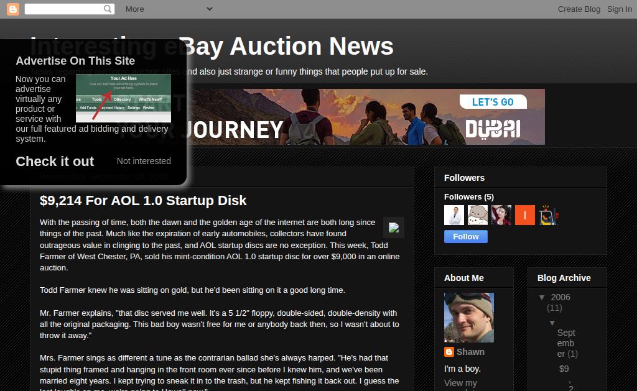
Task: Open the September archive month link
Action: tap(566, 343)
